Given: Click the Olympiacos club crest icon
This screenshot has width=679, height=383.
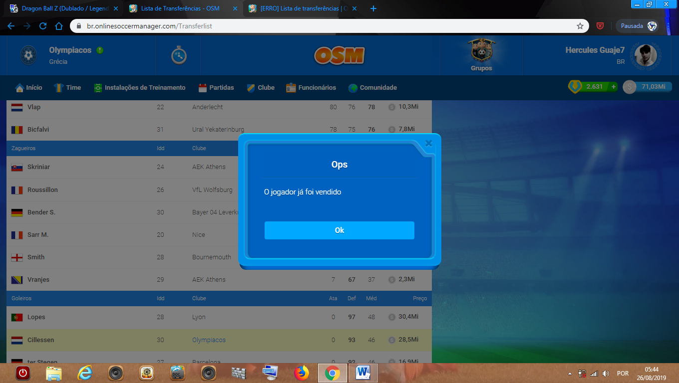Looking at the screenshot, I should click(x=28, y=55).
